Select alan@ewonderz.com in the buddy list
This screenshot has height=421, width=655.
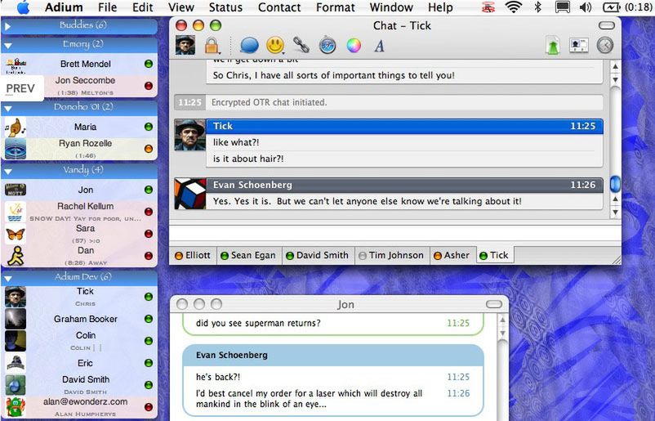79,407
